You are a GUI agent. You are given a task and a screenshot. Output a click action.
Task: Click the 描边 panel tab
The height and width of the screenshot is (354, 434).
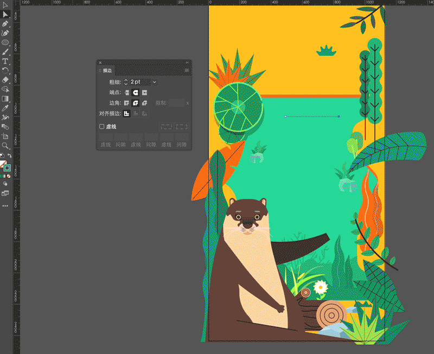[x=107, y=70]
